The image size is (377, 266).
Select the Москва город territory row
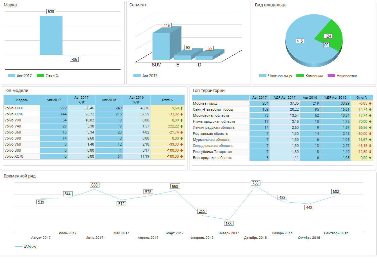pyautogui.click(x=283, y=103)
